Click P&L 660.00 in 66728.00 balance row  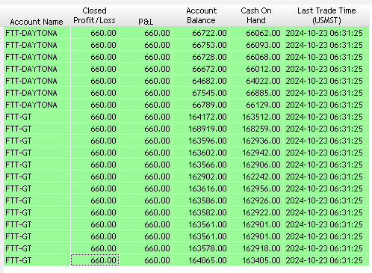pyautogui.click(x=146, y=57)
